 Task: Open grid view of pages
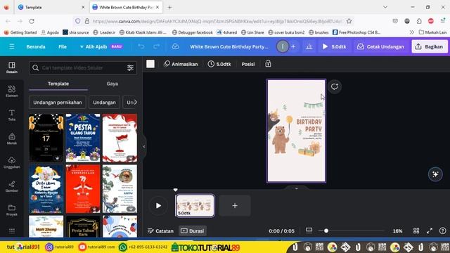click(416, 231)
